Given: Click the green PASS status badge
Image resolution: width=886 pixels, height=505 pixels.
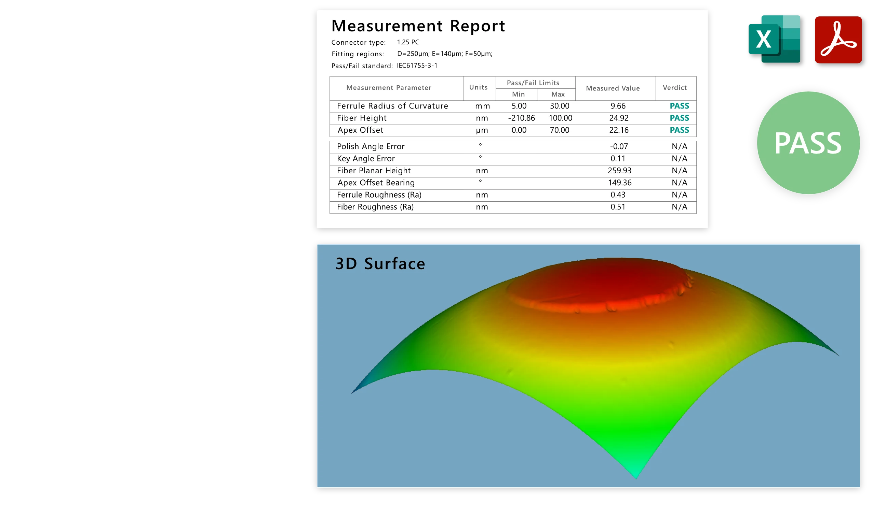Looking at the screenshot, I should point(807,143).
